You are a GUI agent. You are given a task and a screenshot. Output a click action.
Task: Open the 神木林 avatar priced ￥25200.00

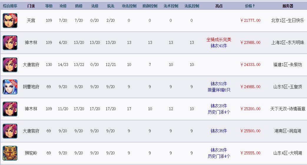tap(10, 109)
